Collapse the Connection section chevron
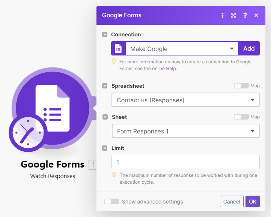 pyautogui.click(x=105, y=34)
